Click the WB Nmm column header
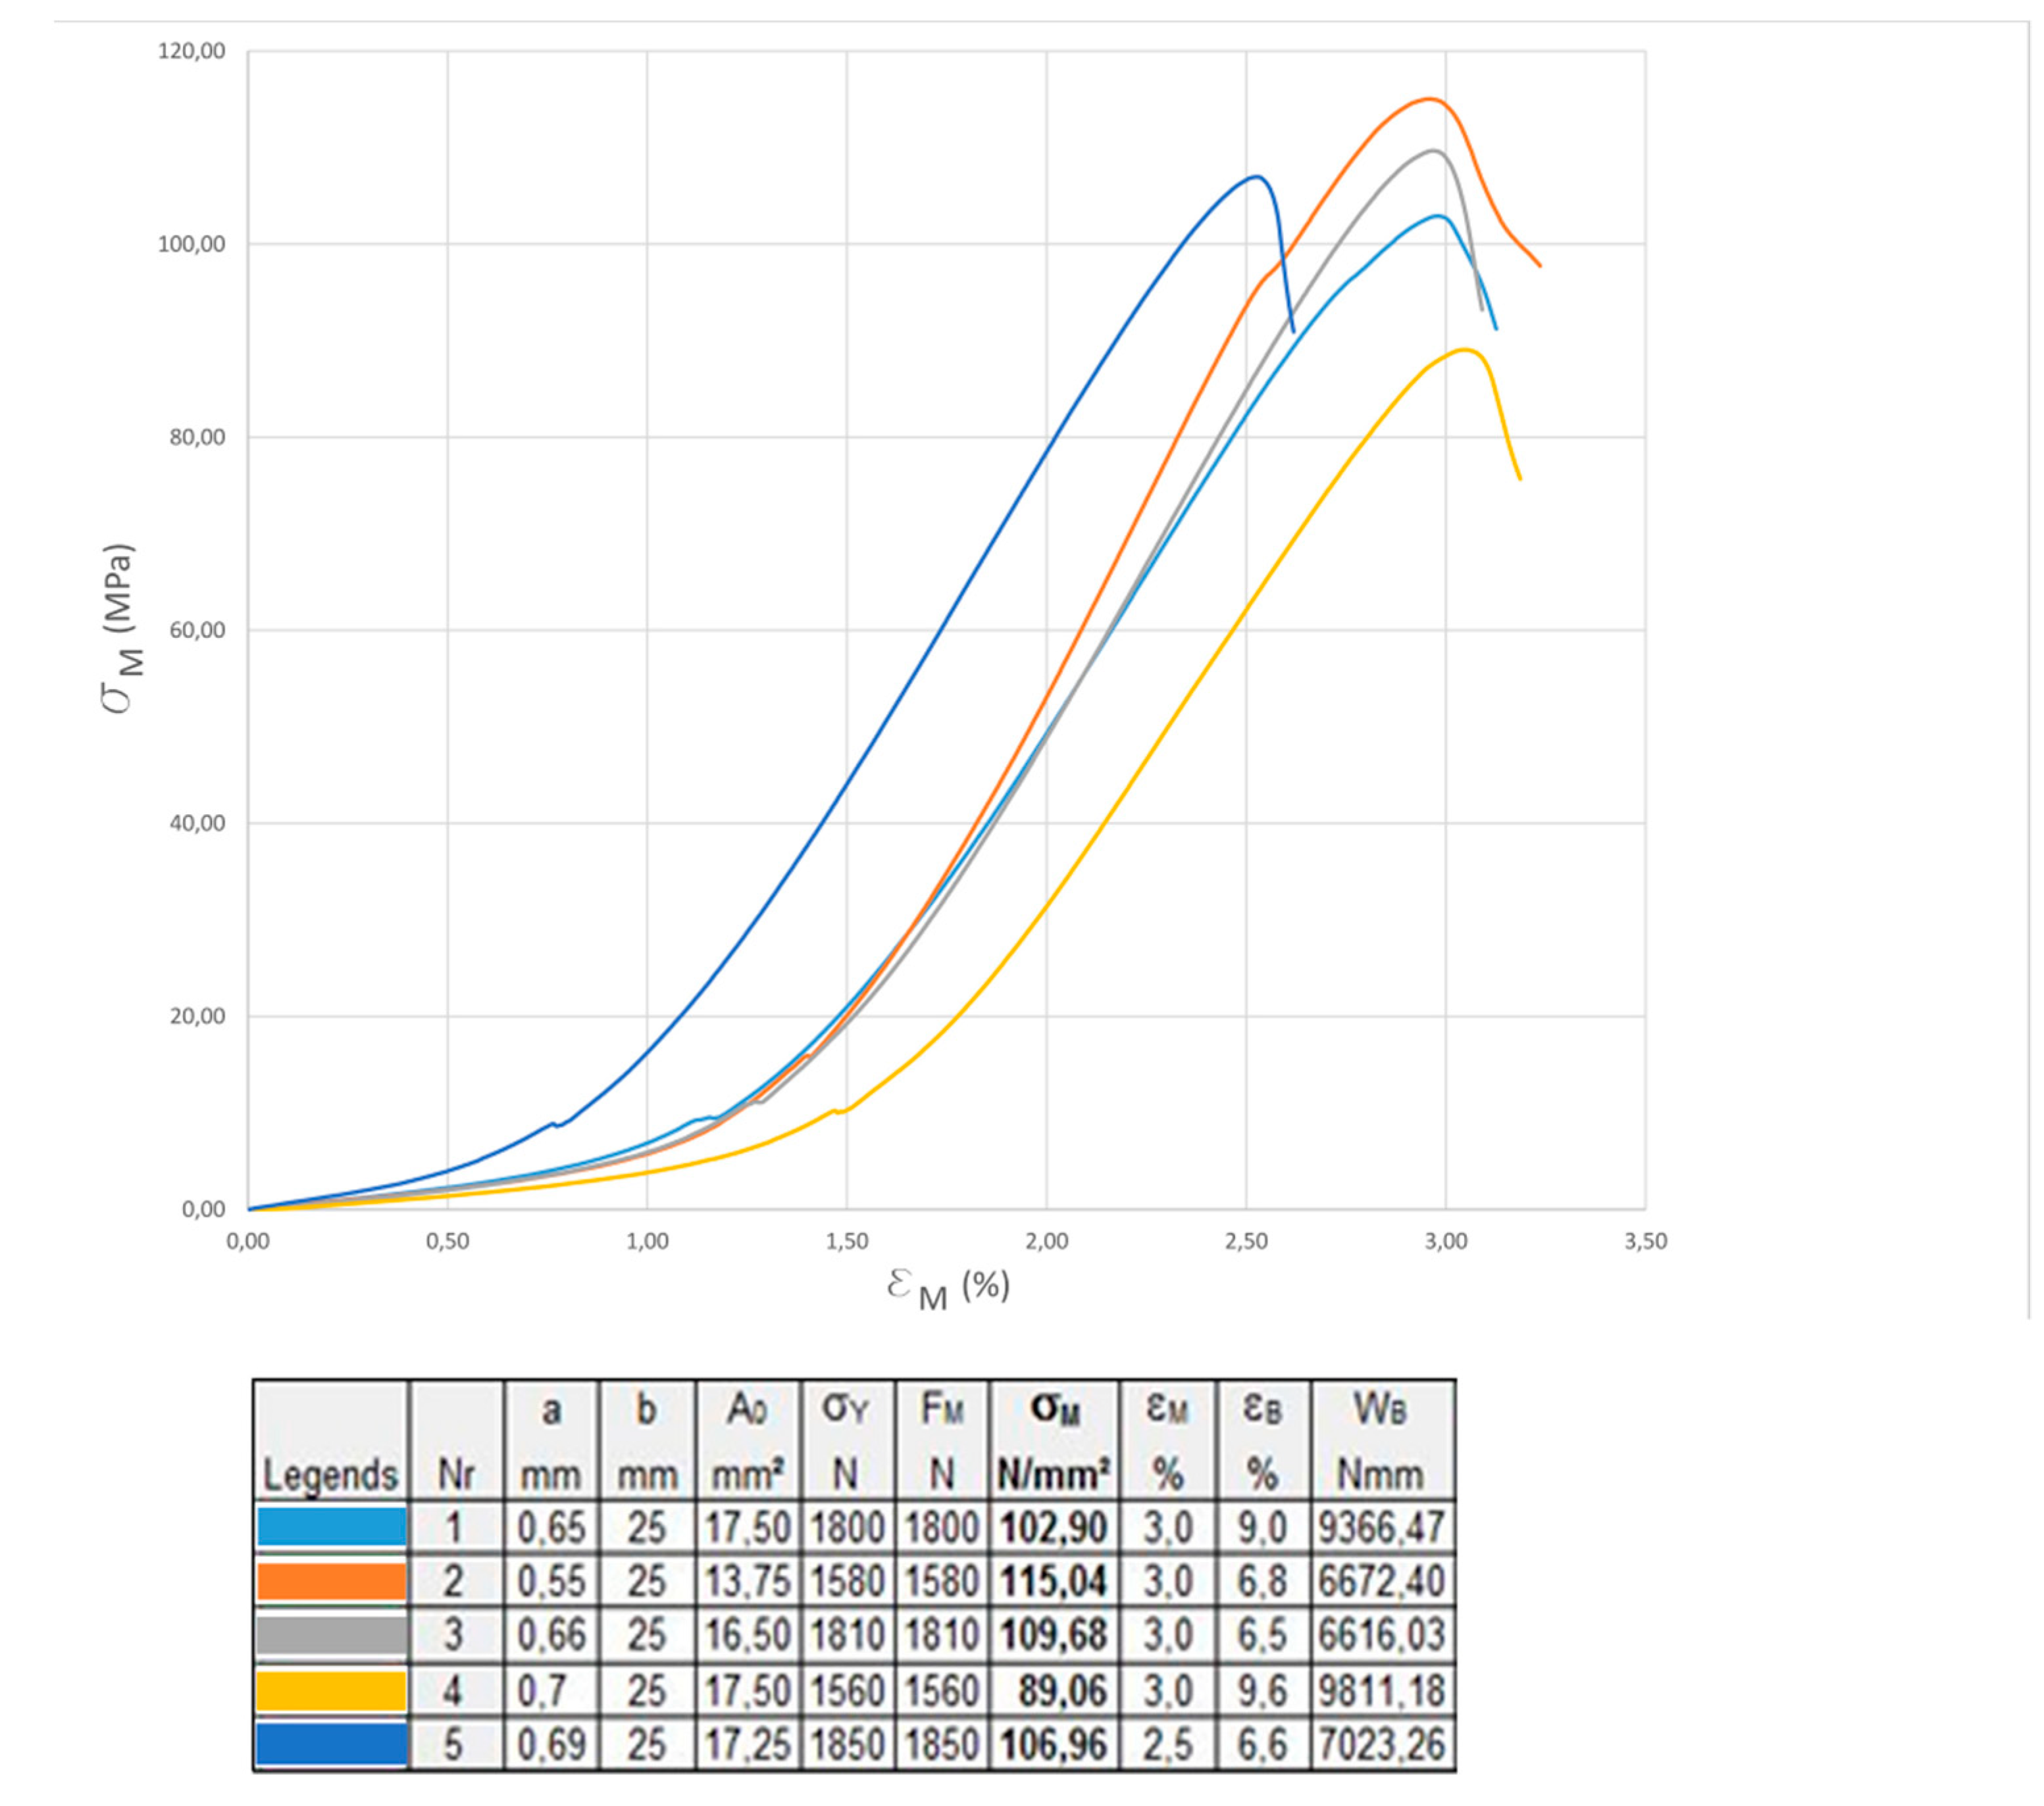Image resolution: width=2044 pixels, height=1806 pixels. [x=1381, y=1440]
